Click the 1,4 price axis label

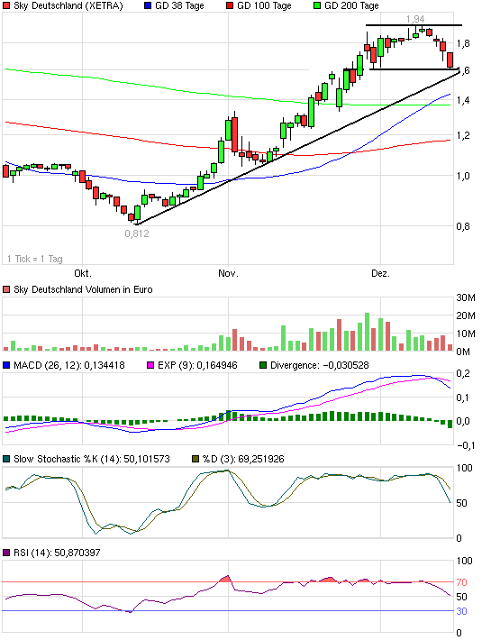click(x=463, y=100)
